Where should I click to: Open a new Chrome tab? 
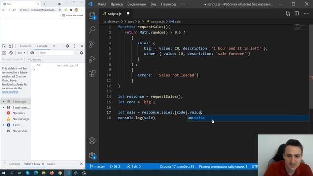44,4
